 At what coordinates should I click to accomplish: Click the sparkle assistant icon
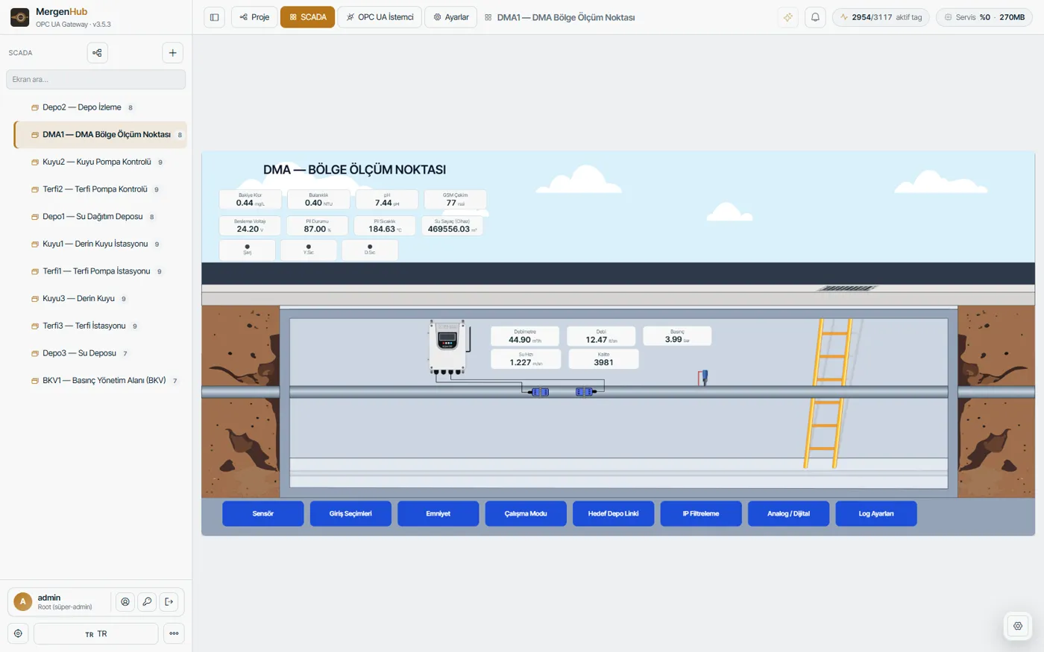tap(787, 17)
